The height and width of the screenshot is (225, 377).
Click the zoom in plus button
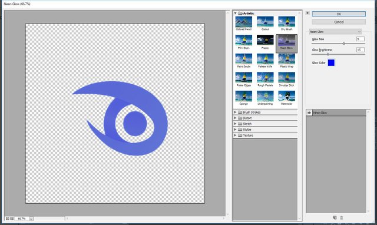(x=12, y=219)
